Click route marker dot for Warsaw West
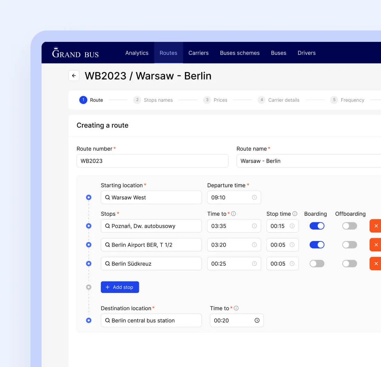The height and width of the screenshot is (367, 381). pyautogui.click(x=89, y=197)
